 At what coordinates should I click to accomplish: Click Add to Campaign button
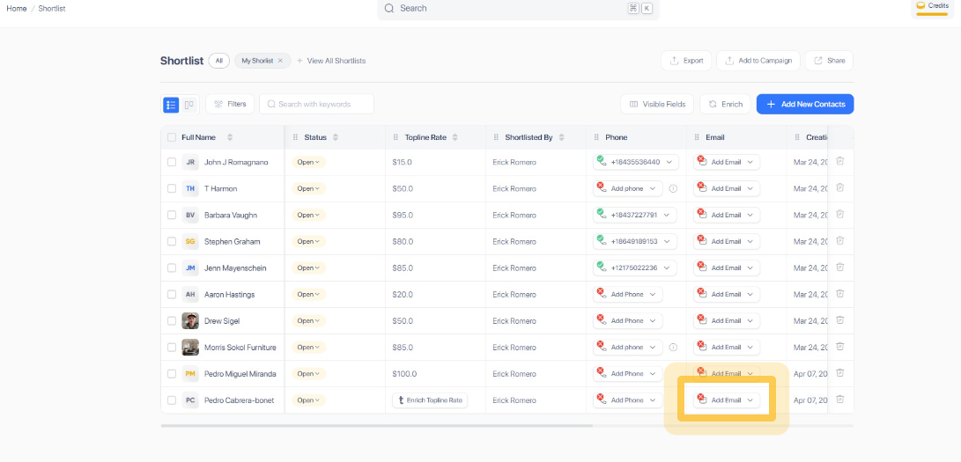click(x=758, y=61)
